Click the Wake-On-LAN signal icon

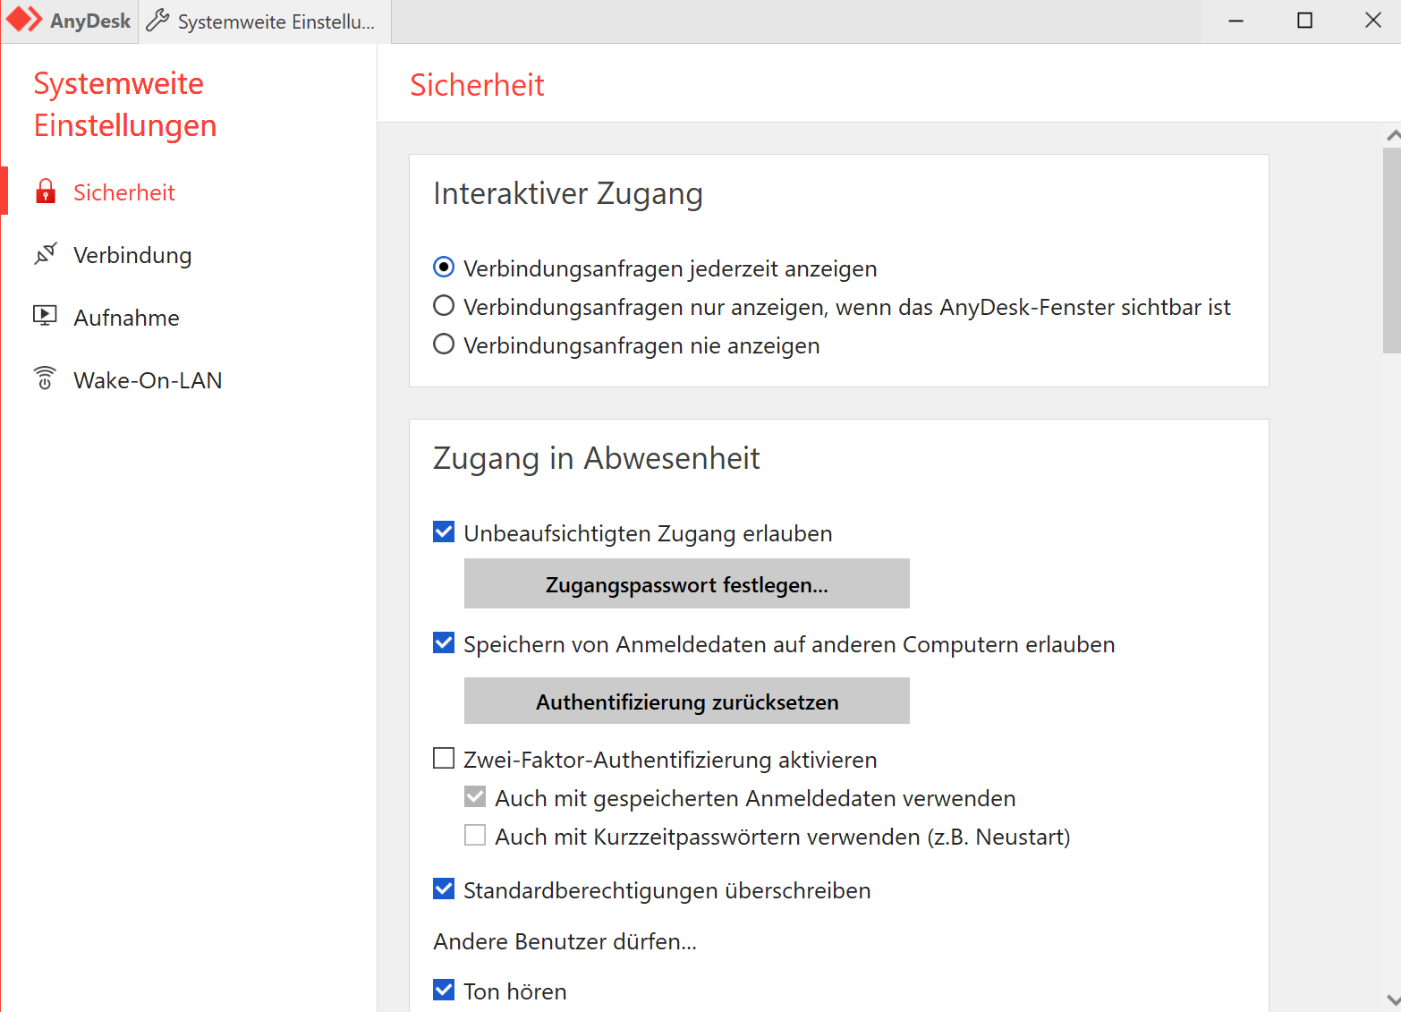pyautogui.click(x=46, y=378)
